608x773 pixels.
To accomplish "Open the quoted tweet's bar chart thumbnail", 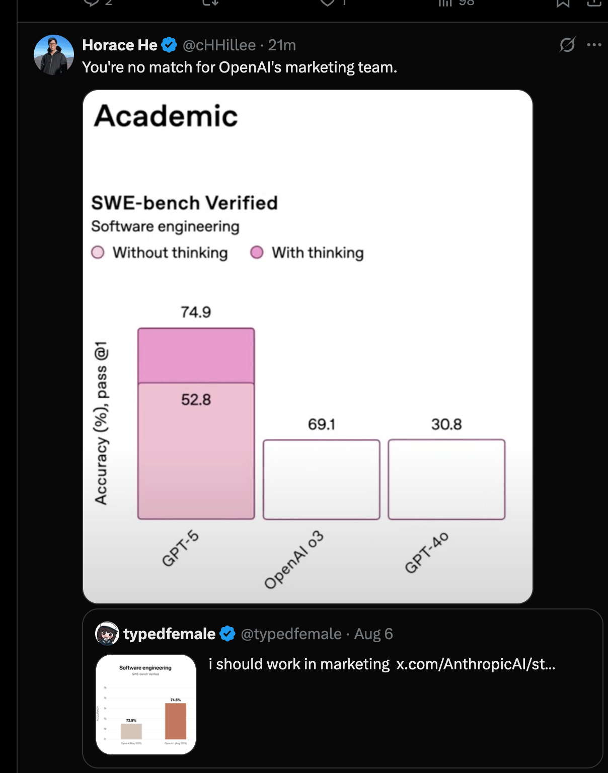I will pyautogui.click(x=146, y=705).
